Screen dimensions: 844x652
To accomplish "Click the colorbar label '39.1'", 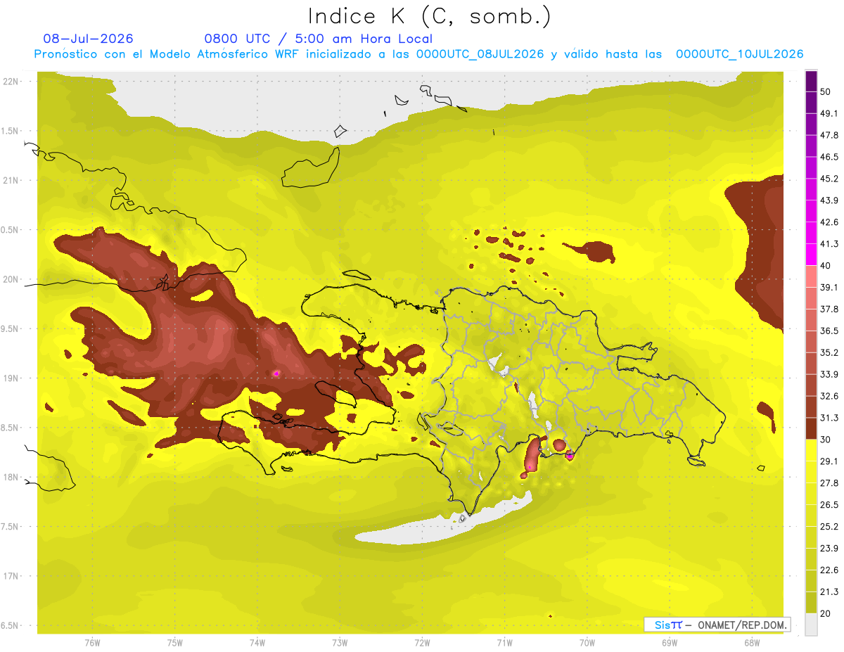I will (829, 288).
